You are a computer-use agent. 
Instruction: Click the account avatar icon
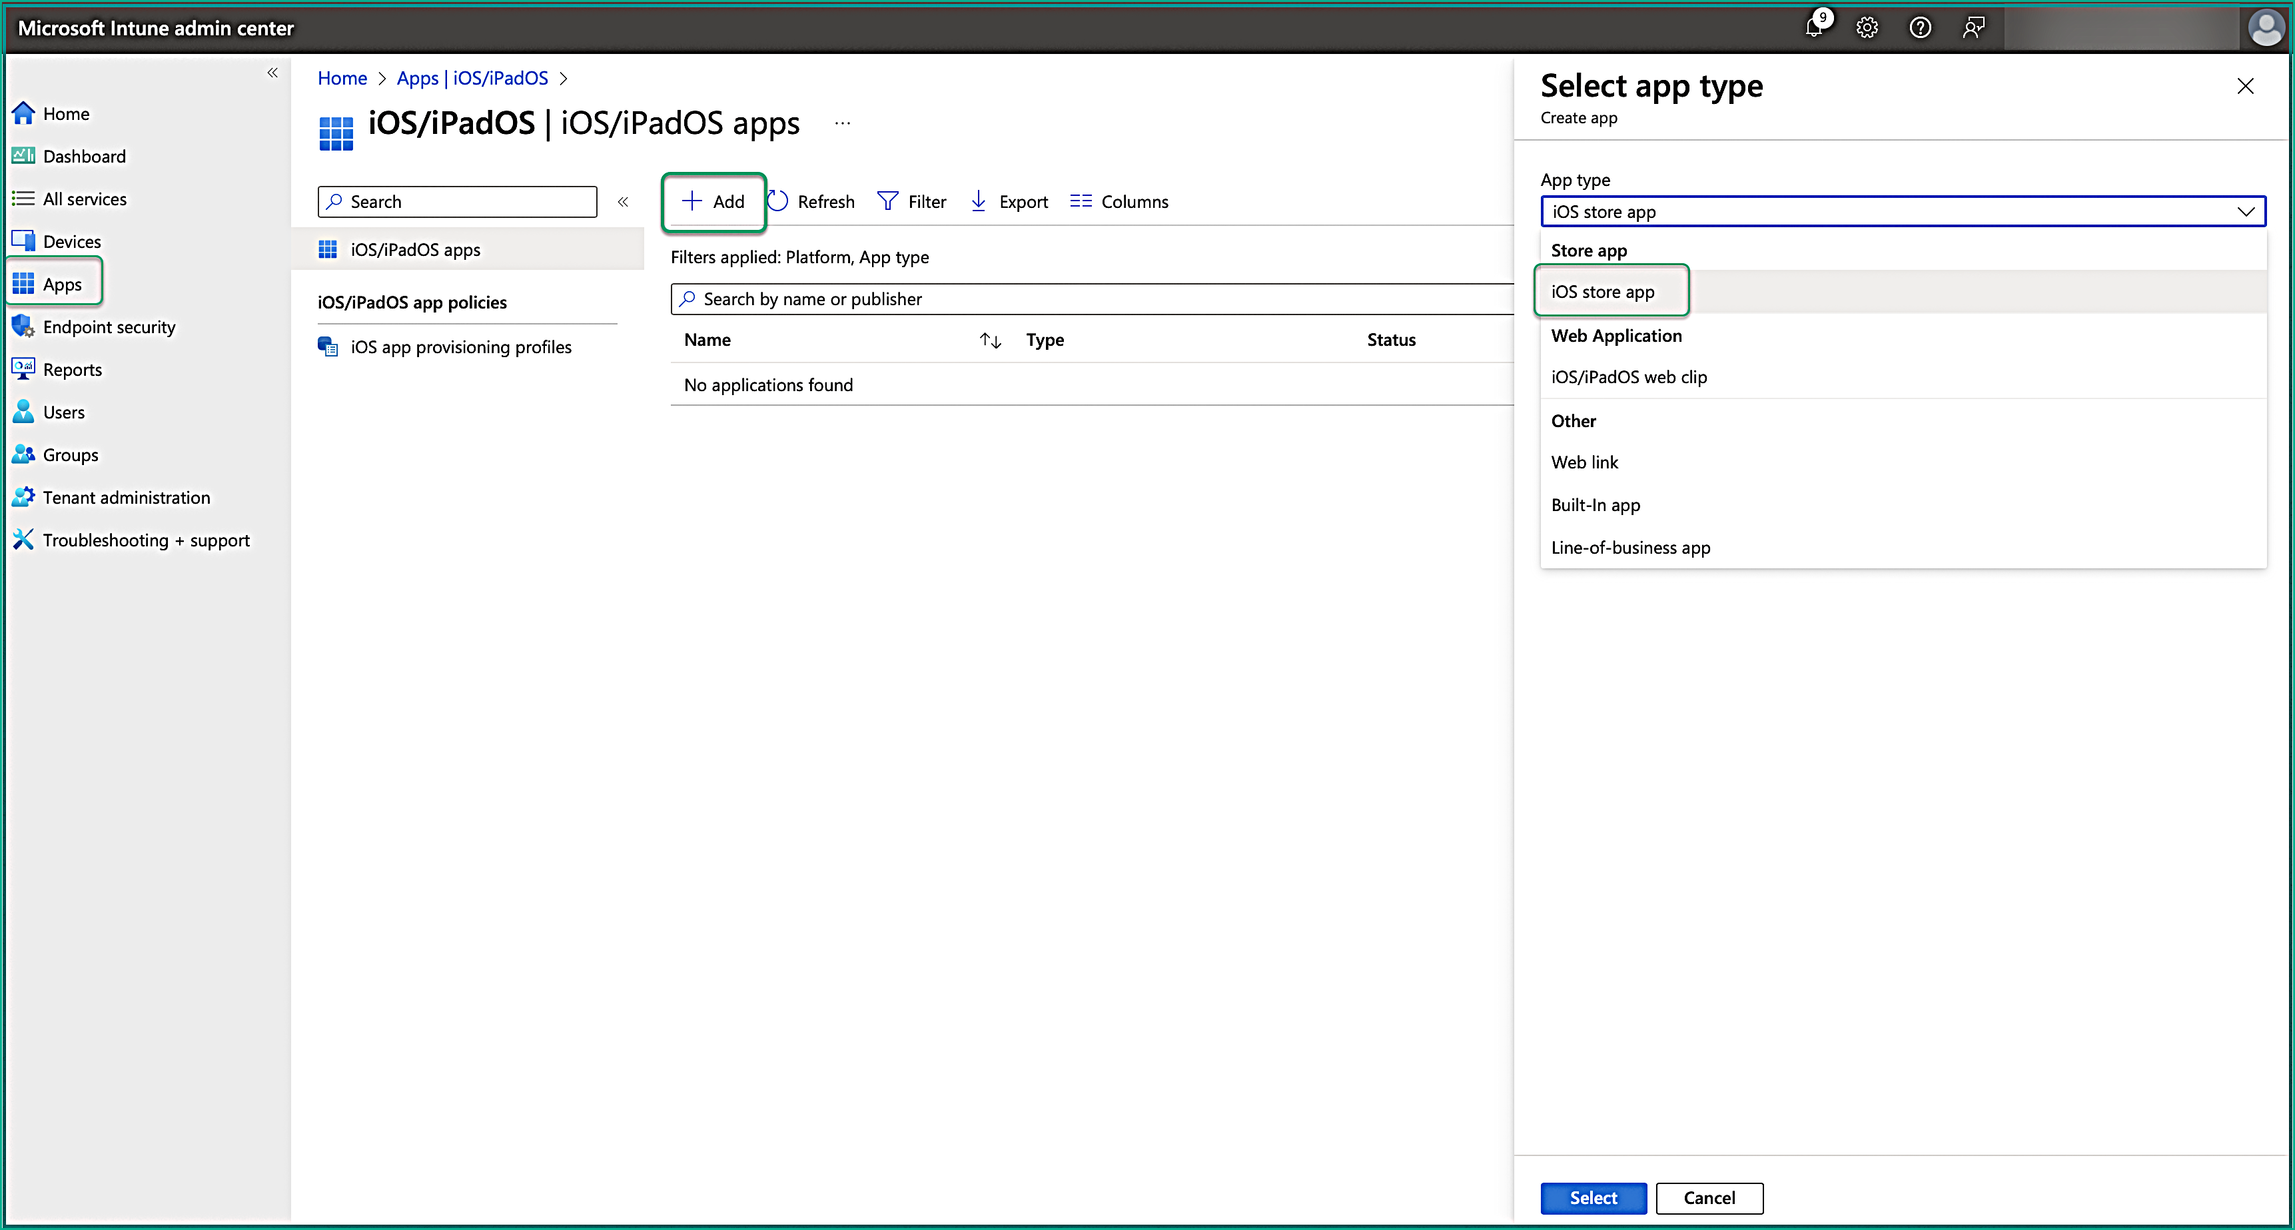pos(2265,27)
